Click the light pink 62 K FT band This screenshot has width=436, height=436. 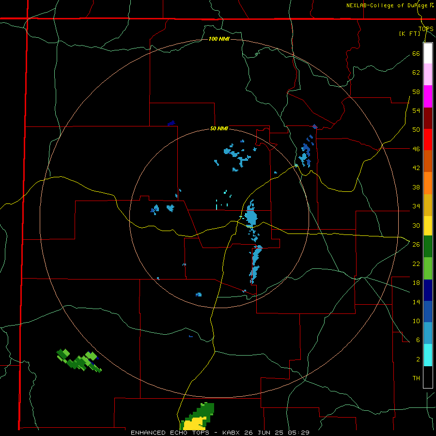pos(428,75)
